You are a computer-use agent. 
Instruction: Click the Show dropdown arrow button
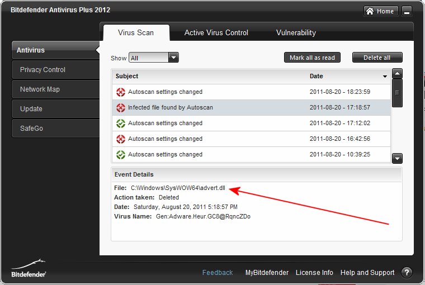(x=173, y=58)
